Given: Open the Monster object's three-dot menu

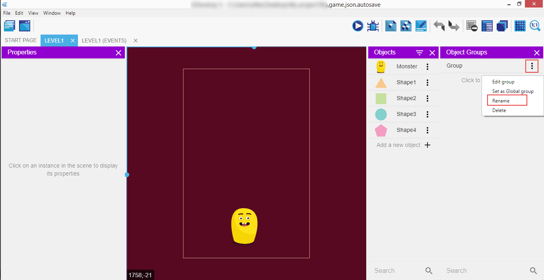Looking at the screenshot, I should 427,67.
